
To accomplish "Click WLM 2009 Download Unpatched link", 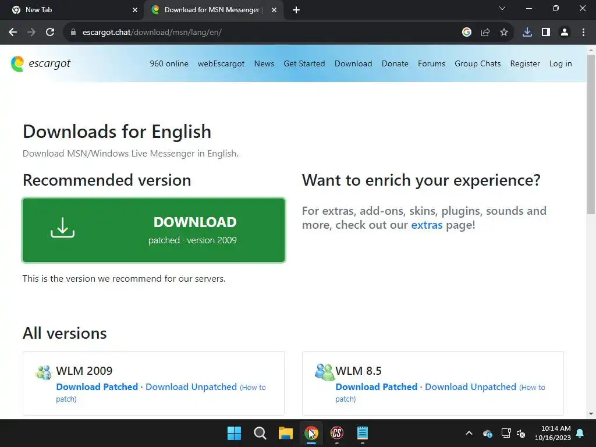I will tap(191, 387).
